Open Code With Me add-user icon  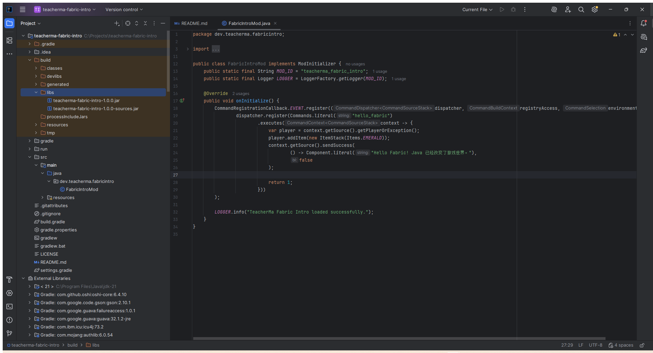pyautogui.click(x=568, y=9)
